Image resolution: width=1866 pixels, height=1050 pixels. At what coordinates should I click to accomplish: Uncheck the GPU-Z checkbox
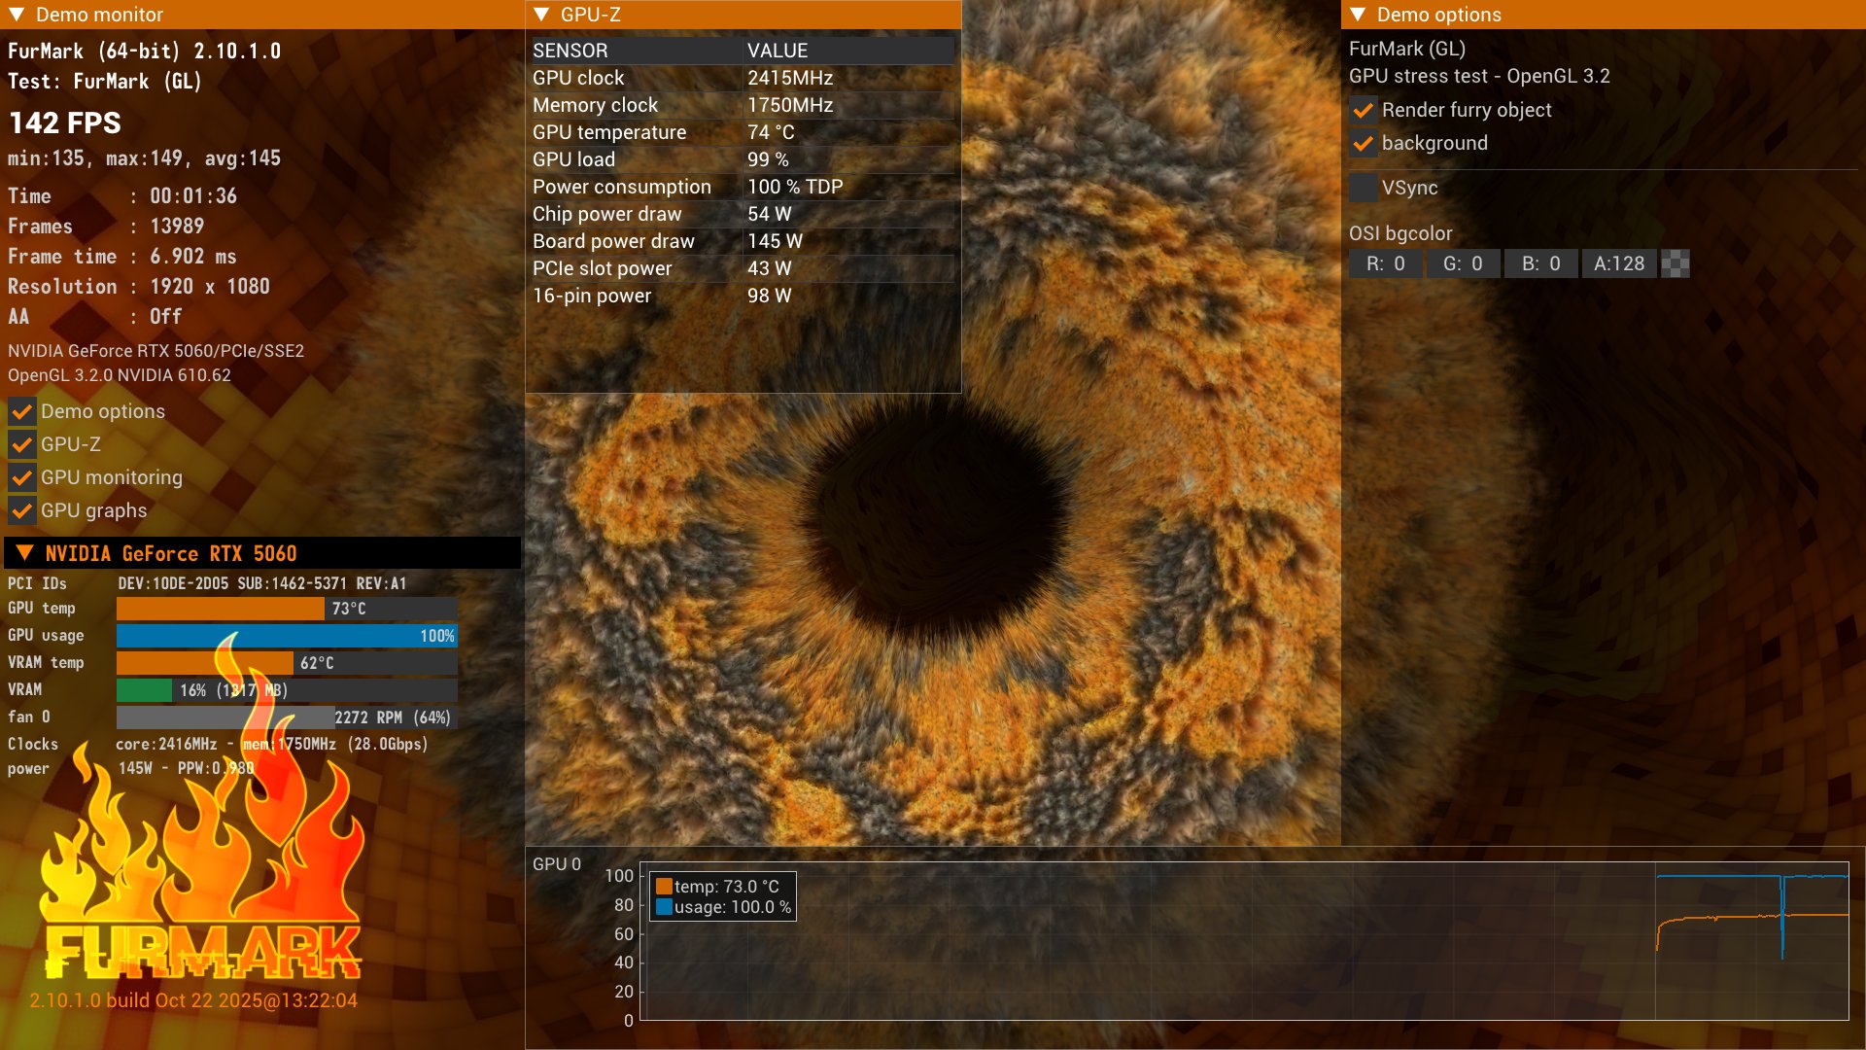coord(21,444)
